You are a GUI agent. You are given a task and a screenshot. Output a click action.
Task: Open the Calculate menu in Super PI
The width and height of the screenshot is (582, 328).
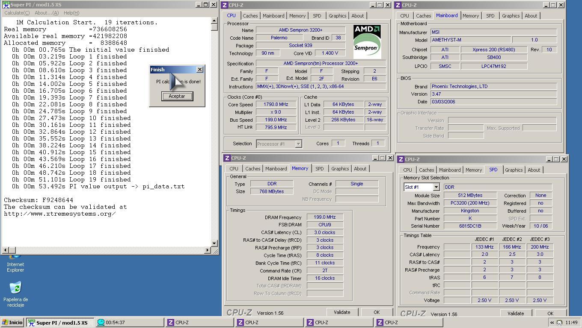click(x=17, y=13)
